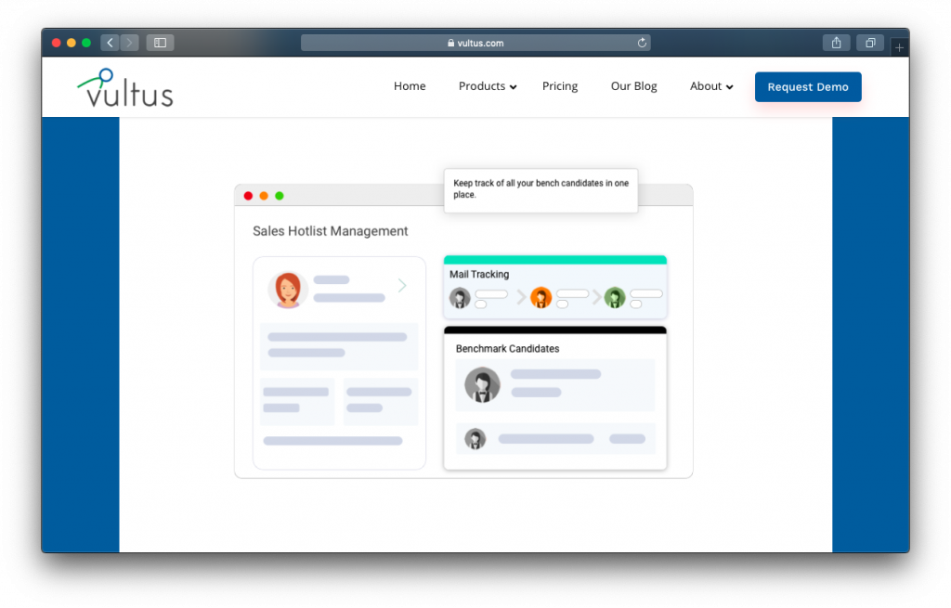Screen dimensions: 951x608
Task: Close the Safari window with red button
Action: (x=57, y=43)
